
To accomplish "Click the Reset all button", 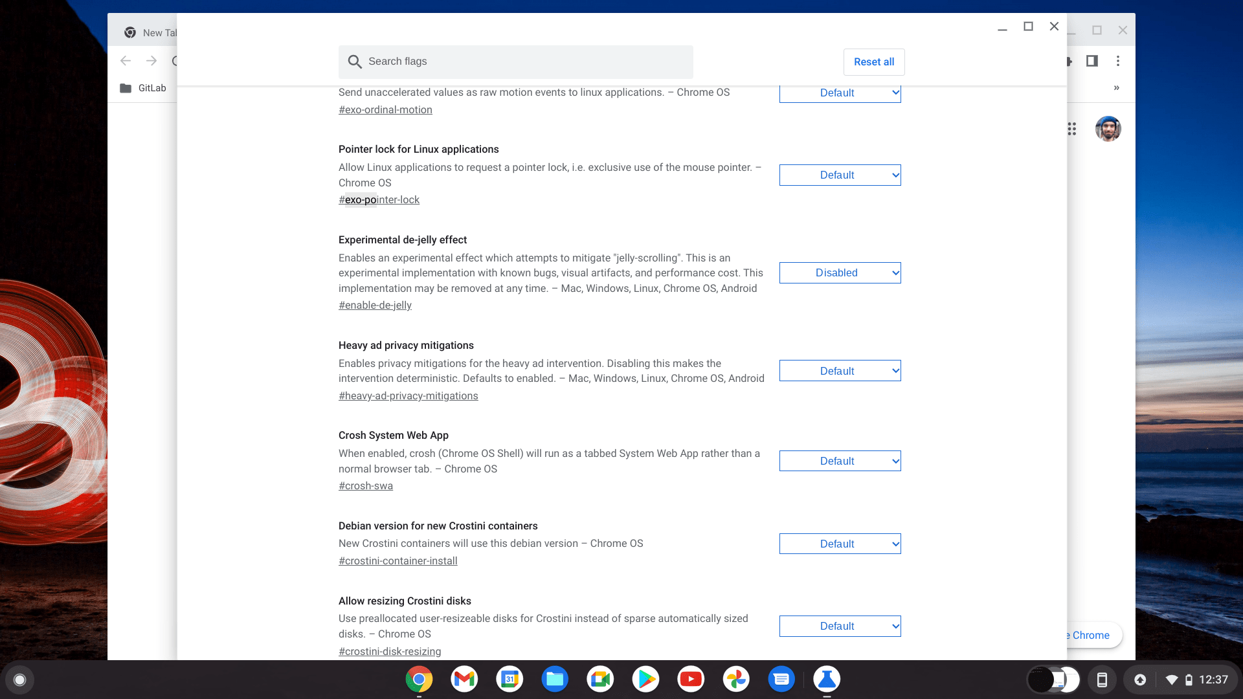I will pos(874,61).
